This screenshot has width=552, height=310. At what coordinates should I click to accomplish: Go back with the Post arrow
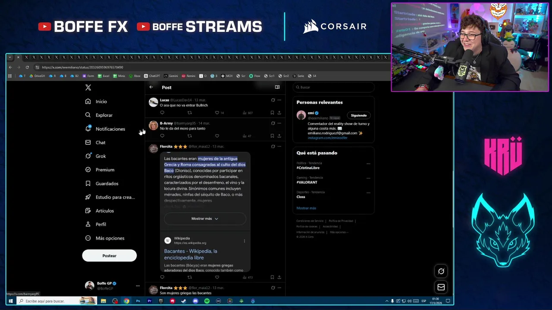click(x=151, y=87)
